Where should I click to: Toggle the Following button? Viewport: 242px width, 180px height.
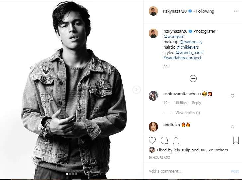point(205,11)
